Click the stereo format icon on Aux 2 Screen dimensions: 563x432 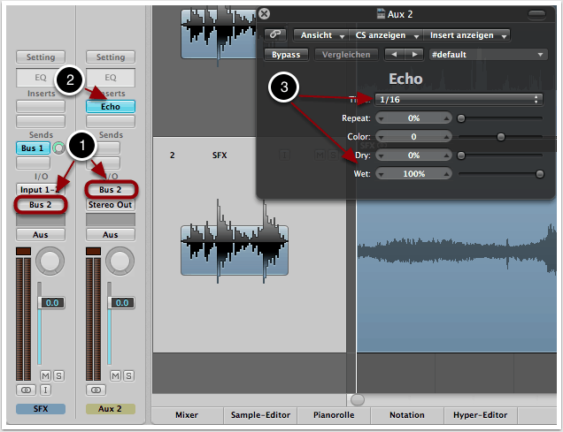93,390
